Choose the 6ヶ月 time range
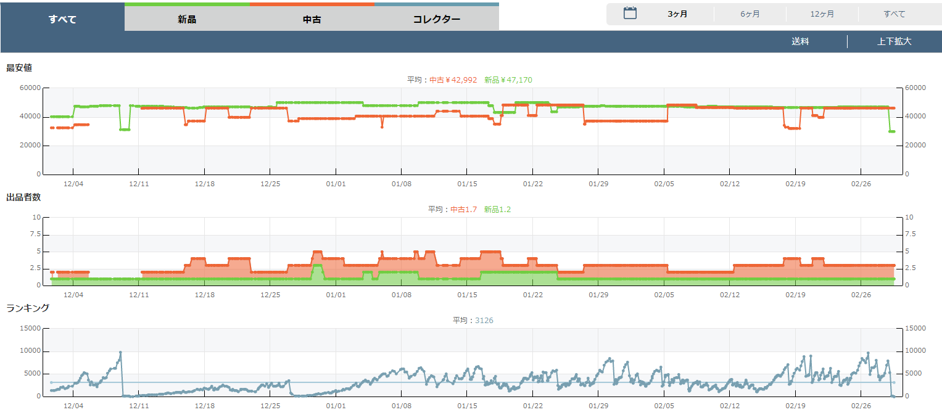 (750, 14)
